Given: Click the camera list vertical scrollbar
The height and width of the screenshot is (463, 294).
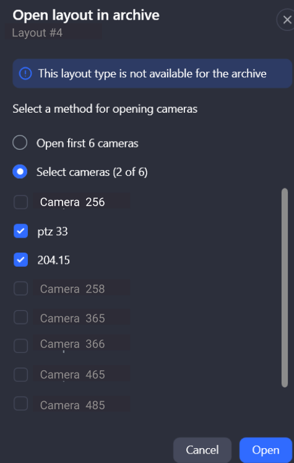Looking at the screenshot, I should click(285, 288).
